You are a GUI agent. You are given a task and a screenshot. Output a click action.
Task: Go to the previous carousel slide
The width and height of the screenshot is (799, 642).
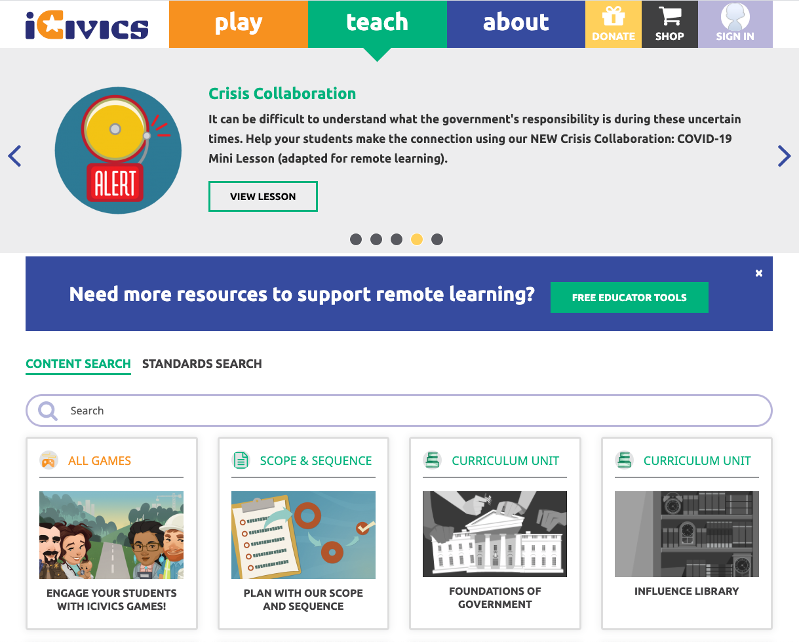tap(15, 156)
